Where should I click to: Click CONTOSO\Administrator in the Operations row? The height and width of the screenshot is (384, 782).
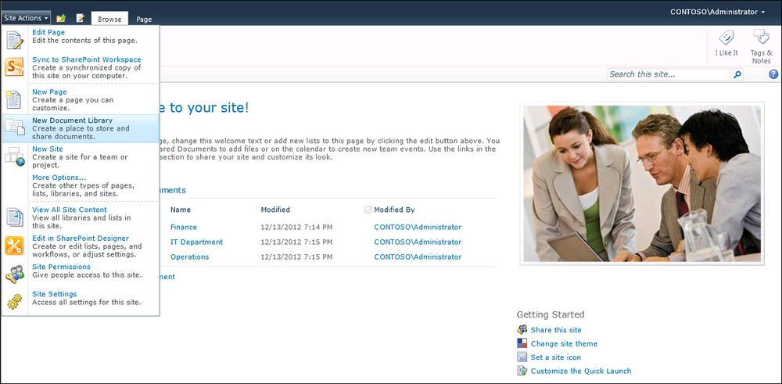pyautogui.click(x=418, y=257)
